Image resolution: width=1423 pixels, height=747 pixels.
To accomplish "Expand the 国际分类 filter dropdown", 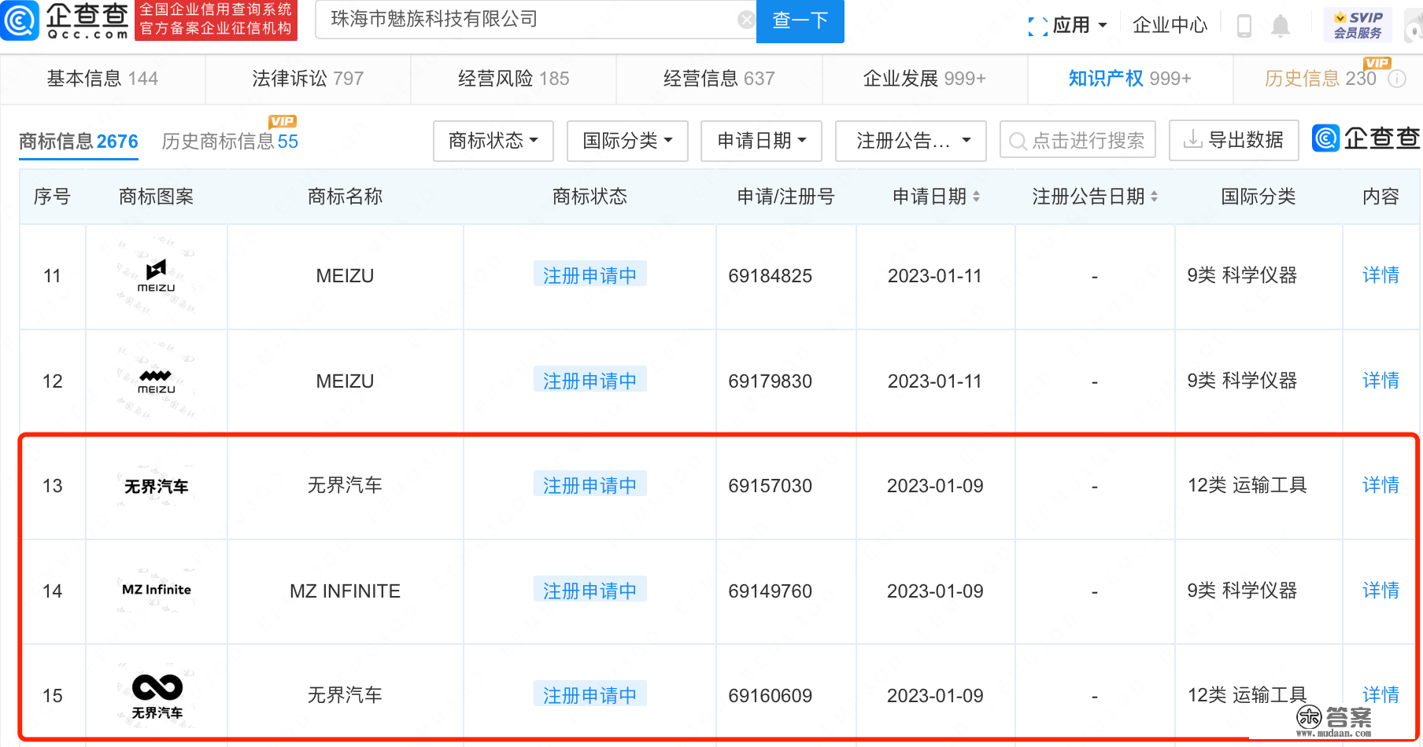I will [627, 141].
